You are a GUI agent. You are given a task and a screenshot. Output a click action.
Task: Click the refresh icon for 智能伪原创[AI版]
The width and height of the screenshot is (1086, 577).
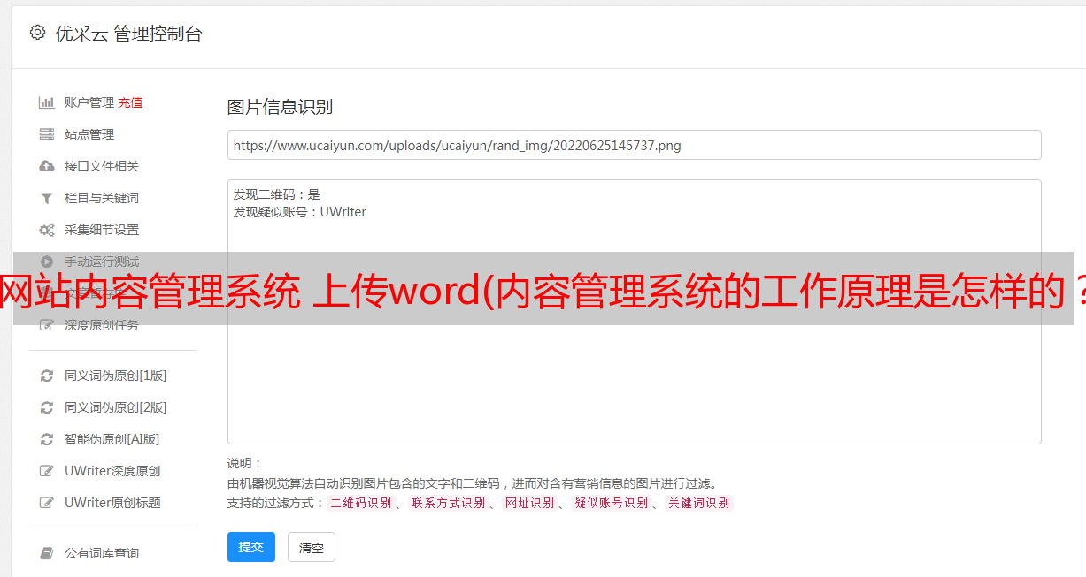tap(47, 439)
